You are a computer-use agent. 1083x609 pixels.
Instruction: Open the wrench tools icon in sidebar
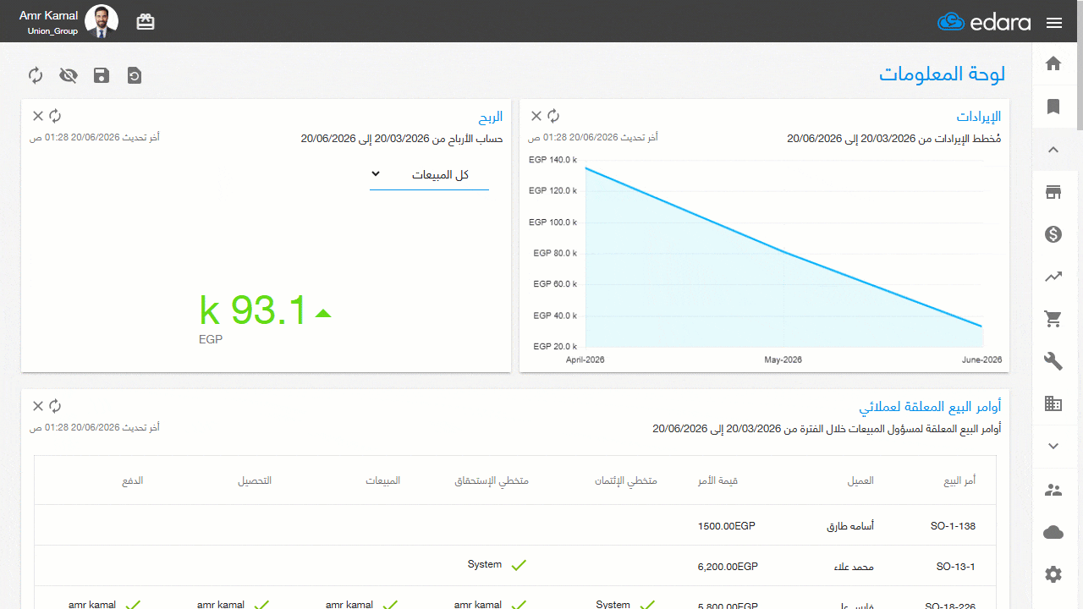coord(1053,361)
